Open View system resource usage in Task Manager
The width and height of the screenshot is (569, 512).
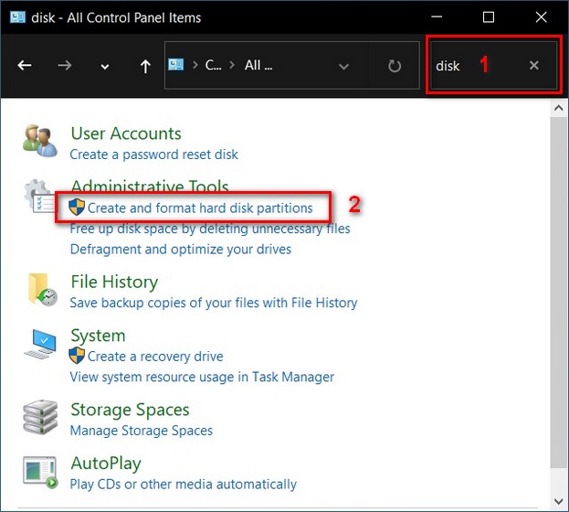point(202,377)
